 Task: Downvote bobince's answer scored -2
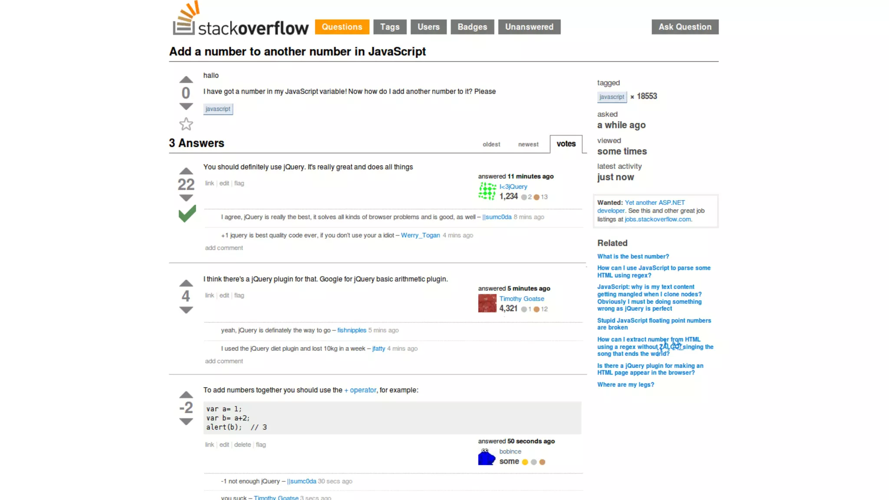186,421
